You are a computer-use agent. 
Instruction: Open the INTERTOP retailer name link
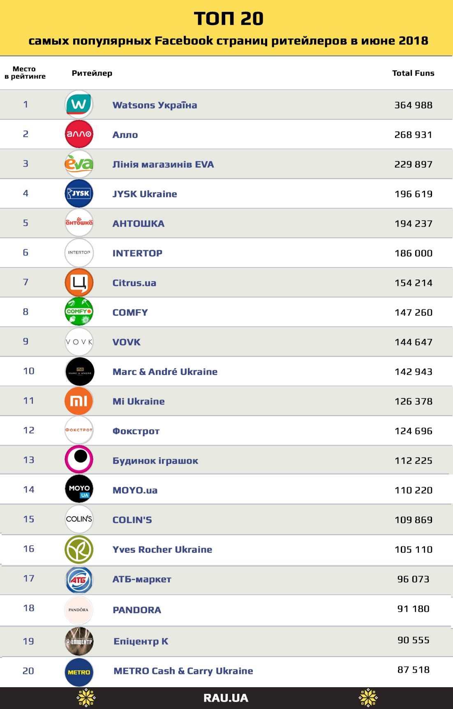(x=137, y=253)
